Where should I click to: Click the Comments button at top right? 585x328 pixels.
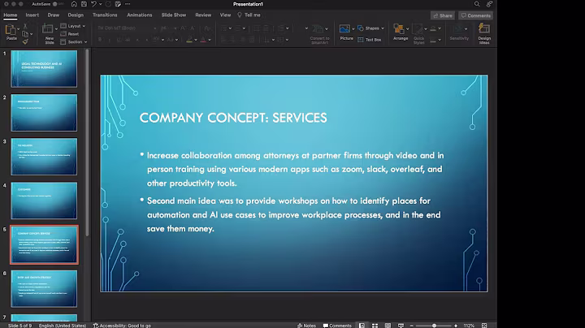475,15
